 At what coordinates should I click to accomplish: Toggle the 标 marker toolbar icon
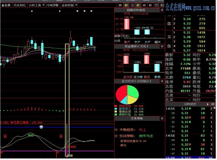coord(126,5)
